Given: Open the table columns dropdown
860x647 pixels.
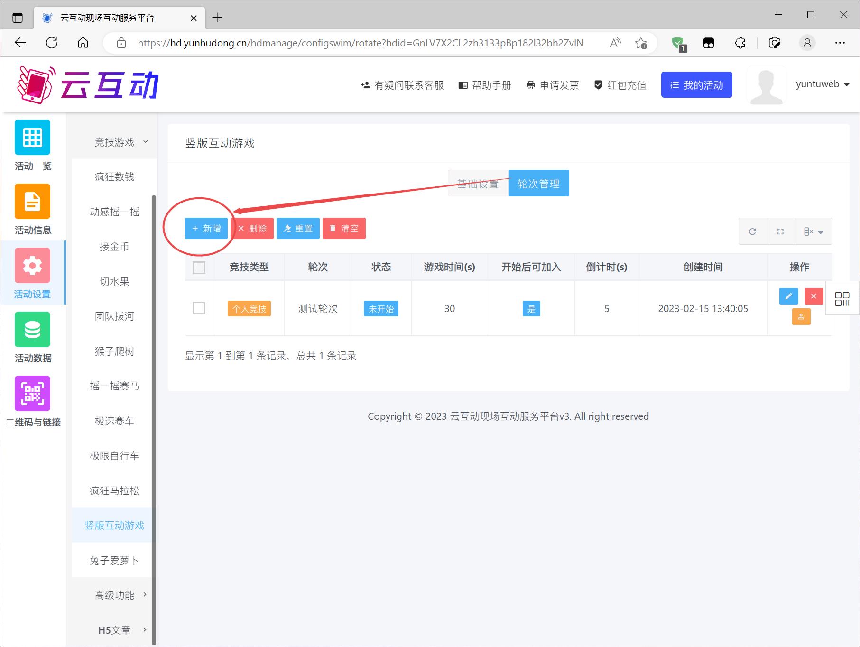Looking at the screenshot, I should coord(813,231).
